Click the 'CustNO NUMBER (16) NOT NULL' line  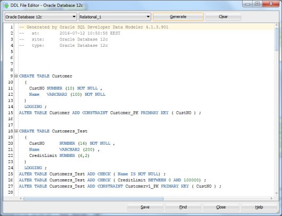72,143
